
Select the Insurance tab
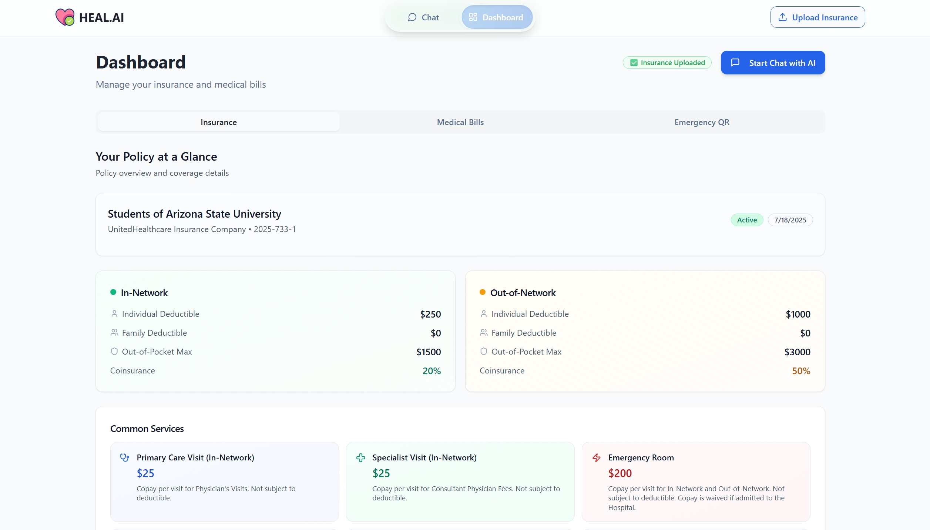pos(218,122)
